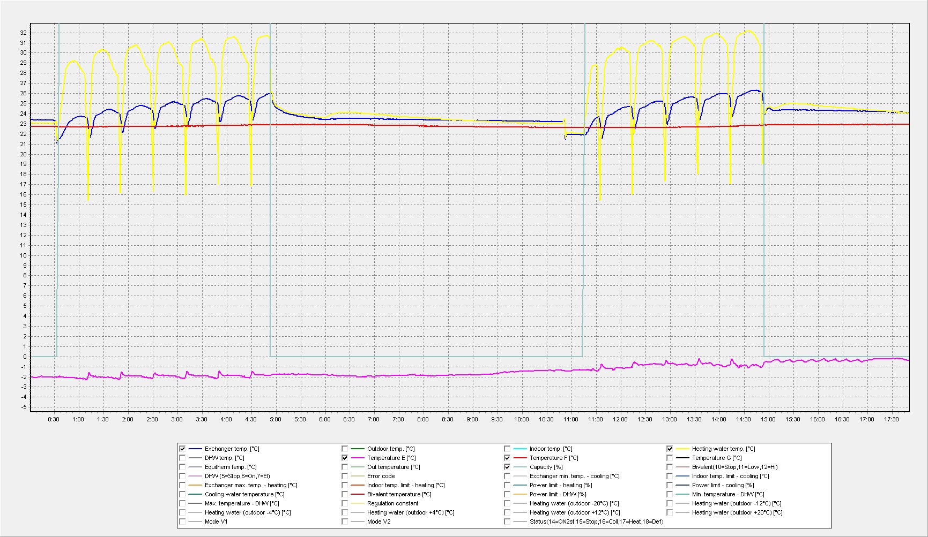Enable the Error code series checkbox
928x537 pixels.
[x=345, y=476]
